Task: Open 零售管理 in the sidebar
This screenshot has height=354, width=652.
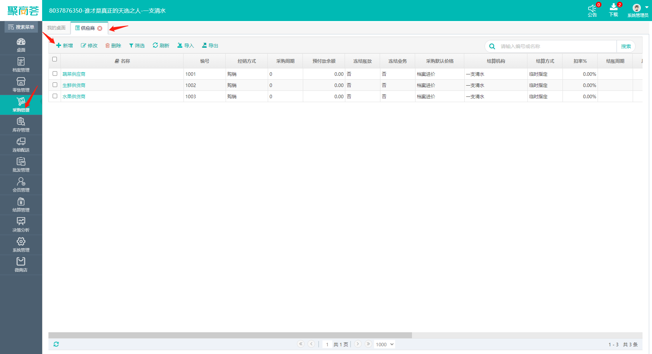Action: [21, 85]
